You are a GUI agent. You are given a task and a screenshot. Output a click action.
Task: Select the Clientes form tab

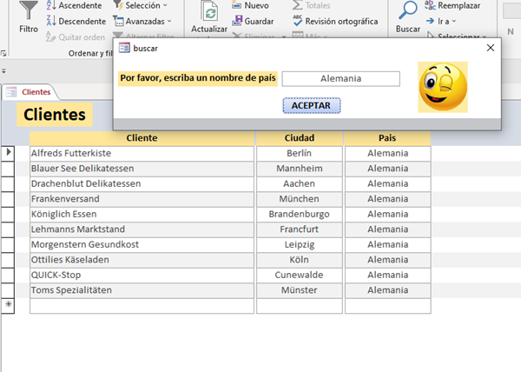30,91
